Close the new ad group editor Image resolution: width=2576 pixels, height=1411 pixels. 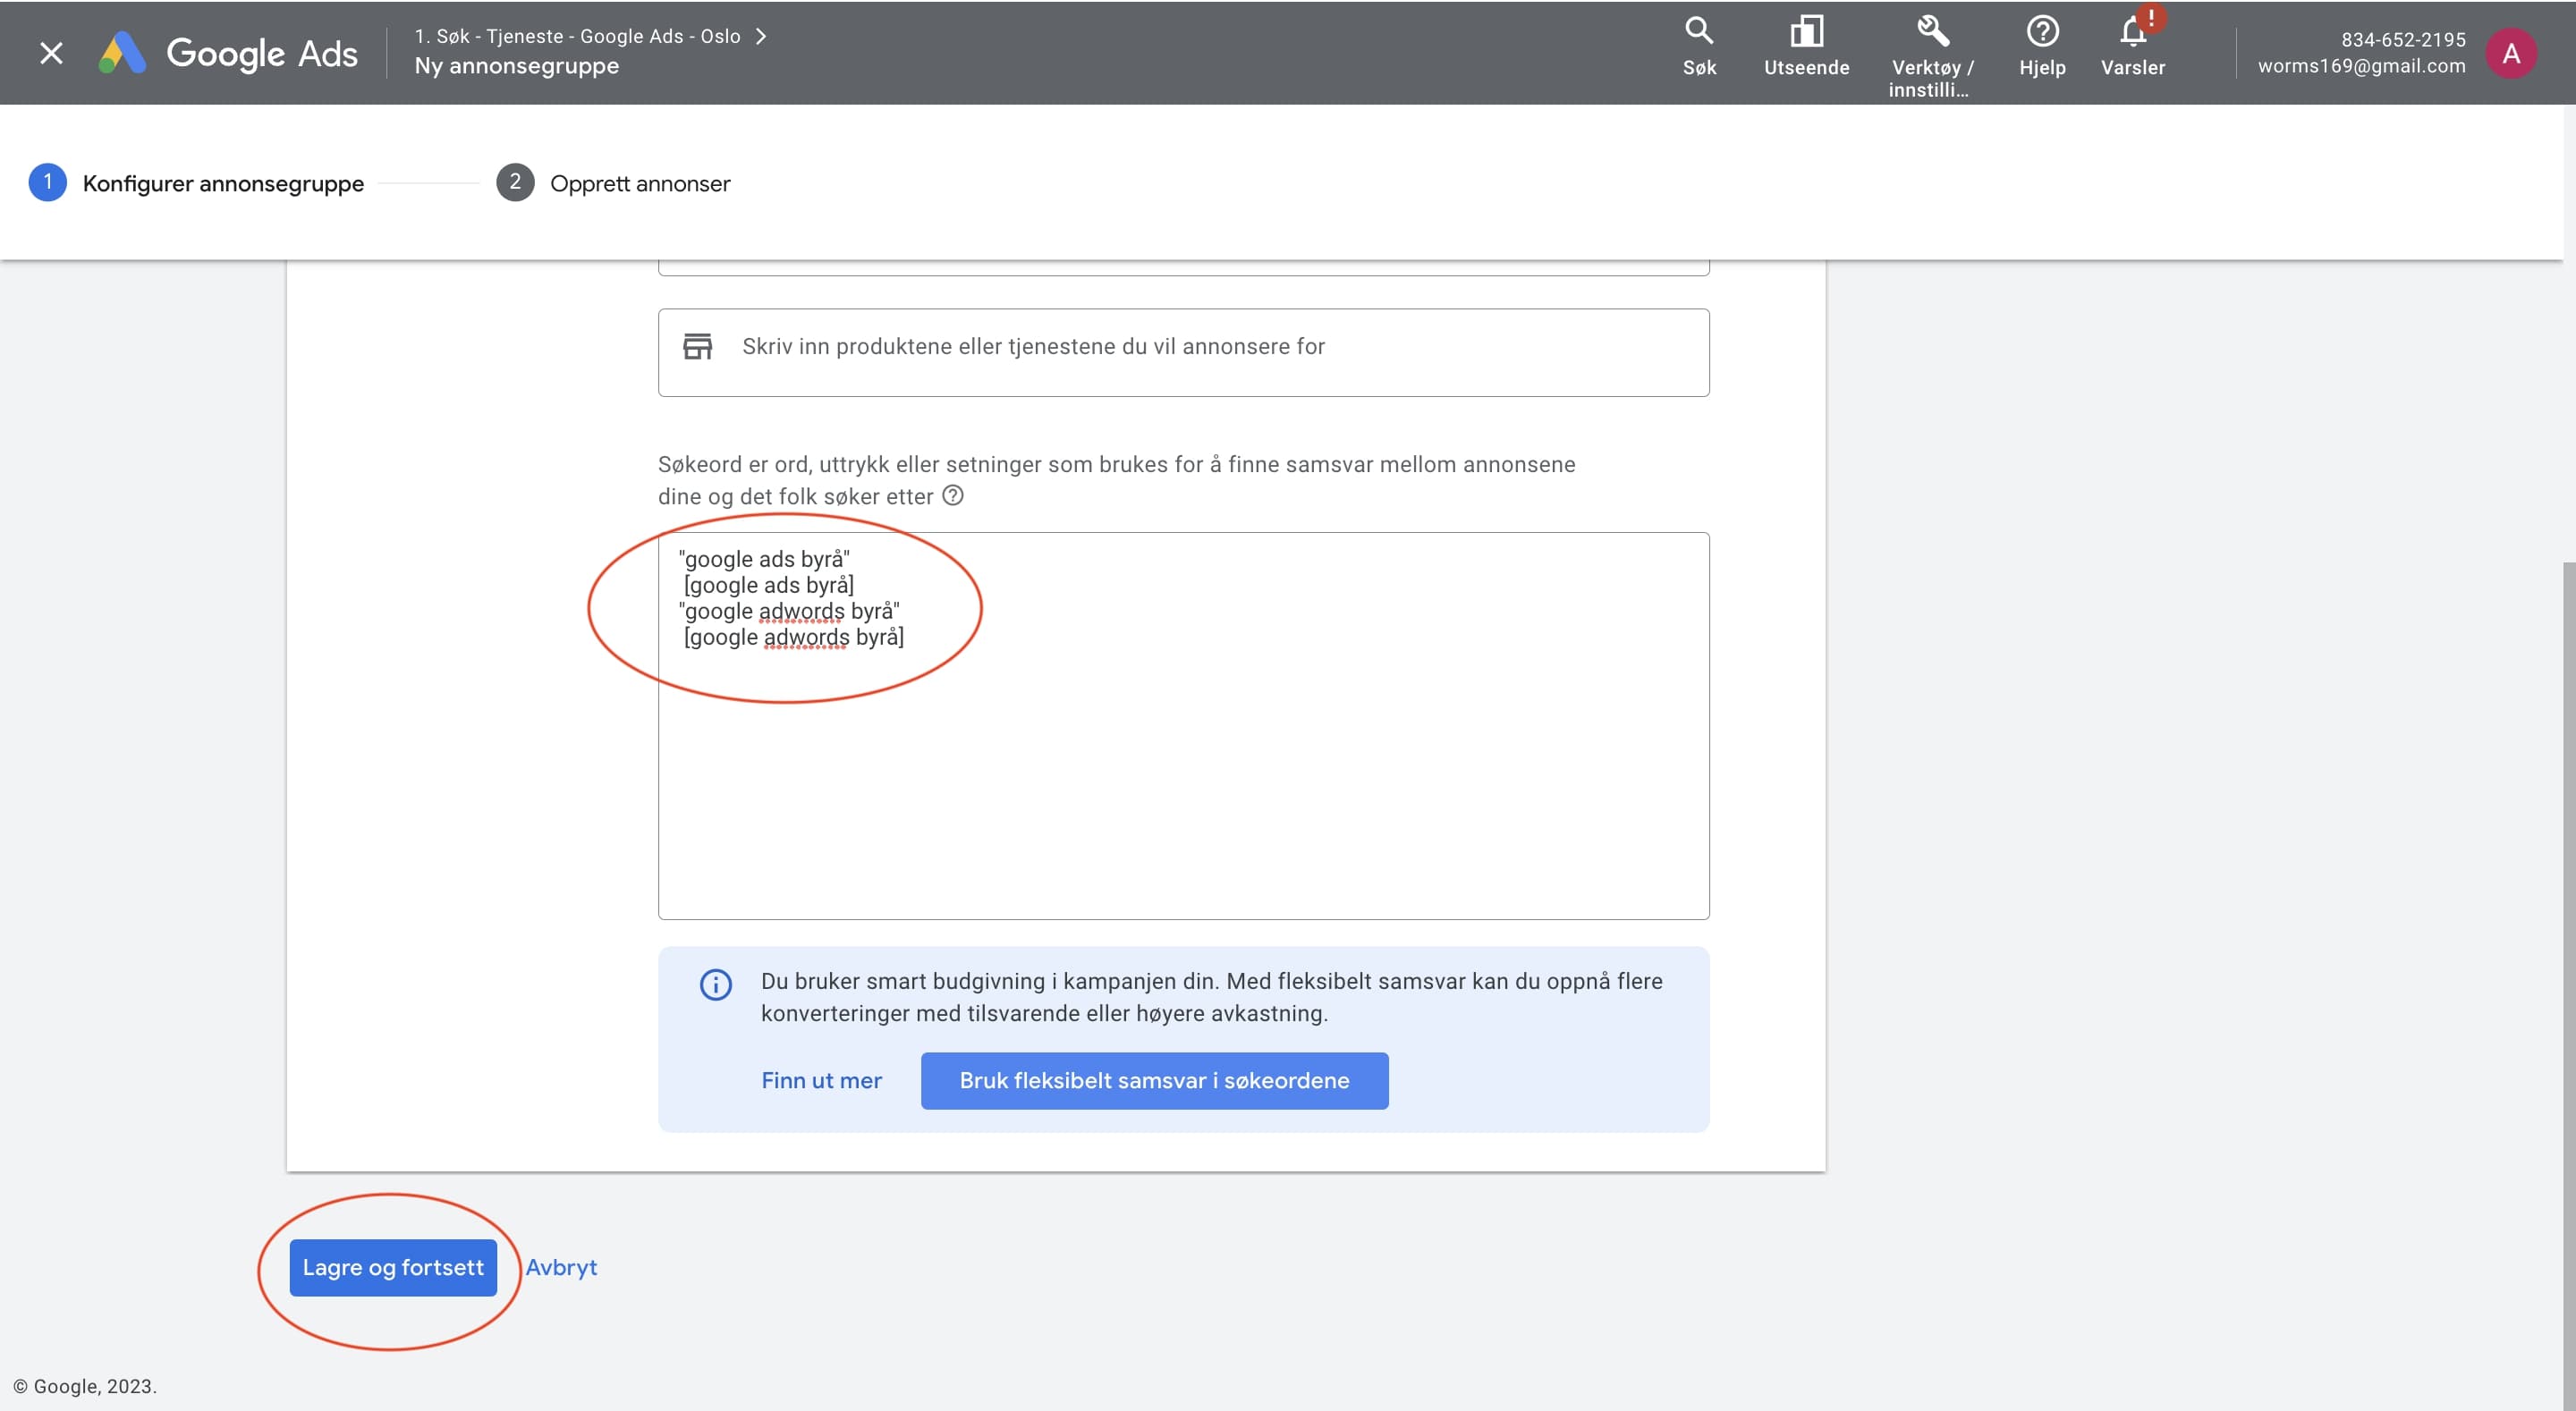pos(51,53)
